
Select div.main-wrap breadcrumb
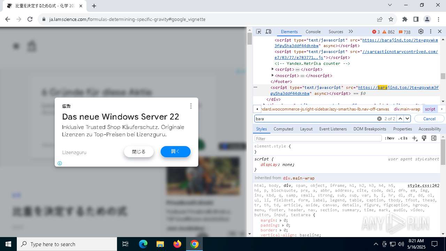(407, 109)
